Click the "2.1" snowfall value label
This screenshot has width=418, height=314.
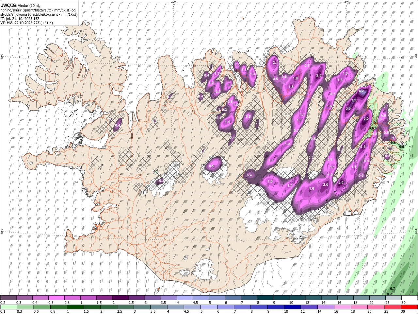point(275,63)
